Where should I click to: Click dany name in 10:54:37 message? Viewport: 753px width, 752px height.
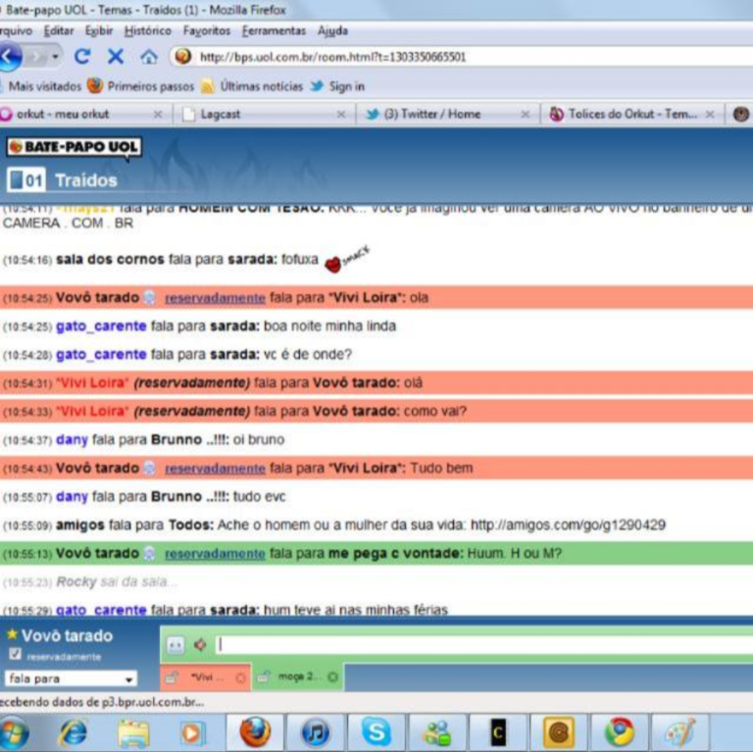[72, 440]
